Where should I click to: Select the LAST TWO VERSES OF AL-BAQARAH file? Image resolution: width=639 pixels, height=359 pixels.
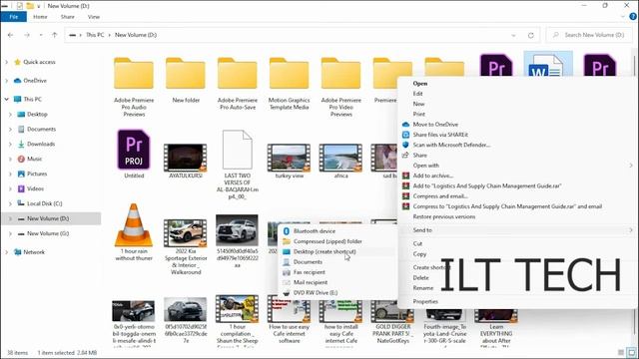point(238,150)
